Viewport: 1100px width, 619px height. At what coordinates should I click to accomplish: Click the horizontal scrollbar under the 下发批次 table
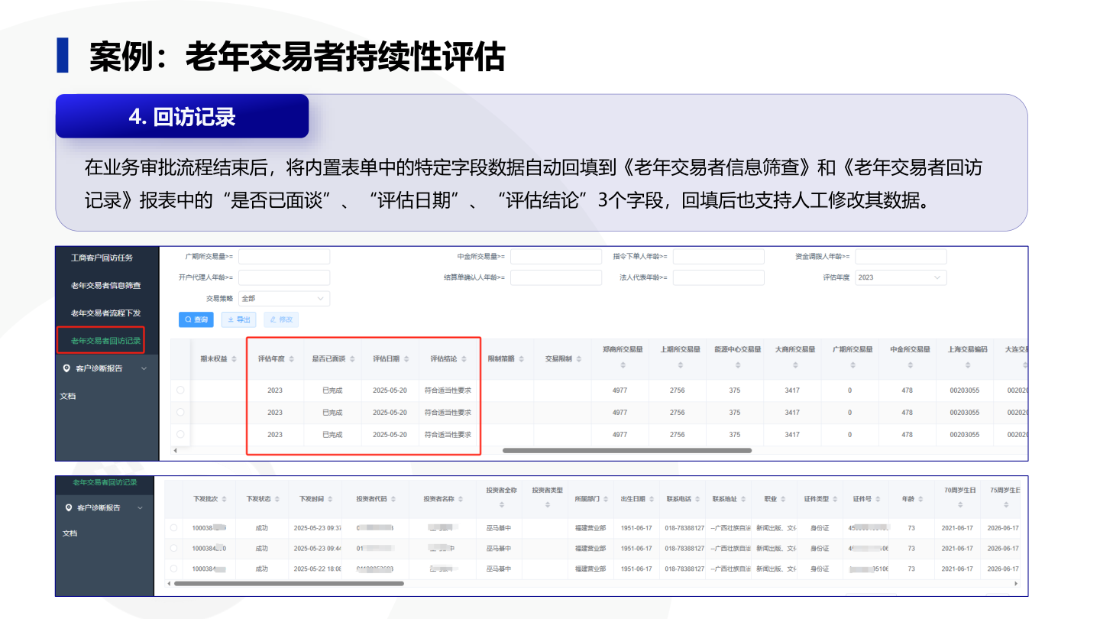[x=289, y=583]
